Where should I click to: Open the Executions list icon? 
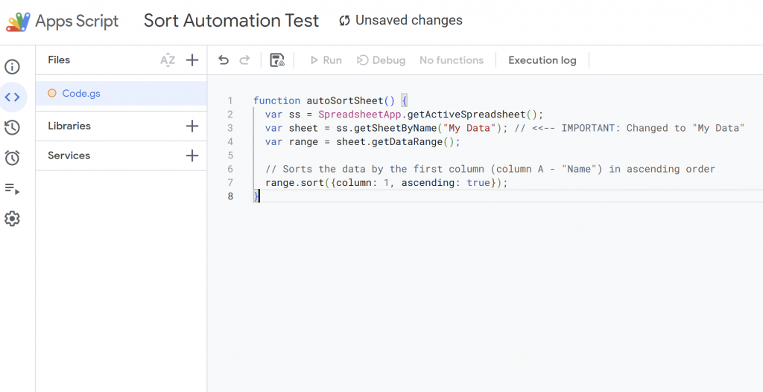click(x=12, y=189)
